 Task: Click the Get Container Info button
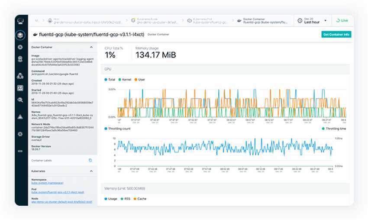tap(336, 34)
